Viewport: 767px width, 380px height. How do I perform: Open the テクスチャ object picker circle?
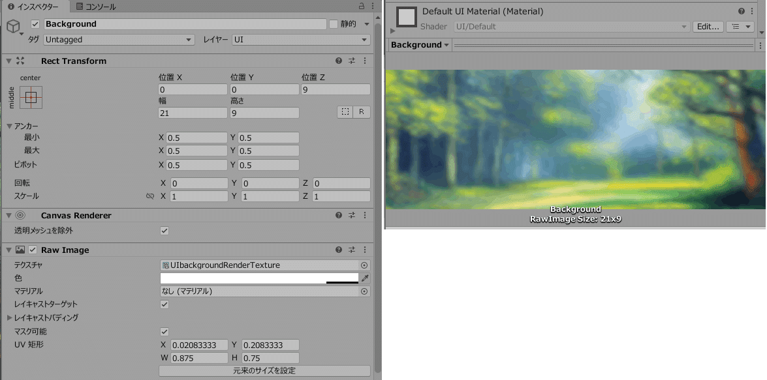[364, 265]
